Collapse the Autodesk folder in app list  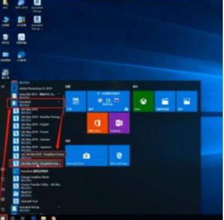(36, 103)
